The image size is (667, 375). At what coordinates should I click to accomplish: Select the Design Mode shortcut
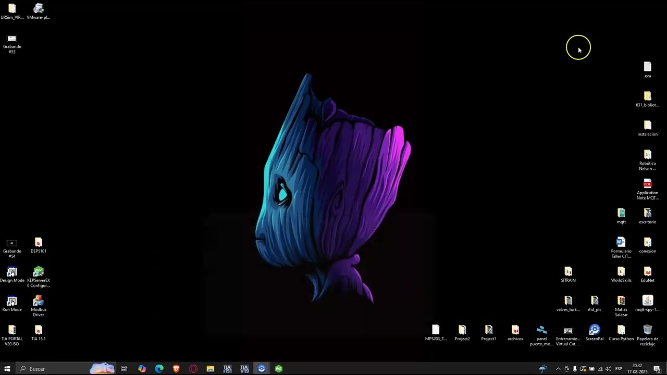coord(12,275)
